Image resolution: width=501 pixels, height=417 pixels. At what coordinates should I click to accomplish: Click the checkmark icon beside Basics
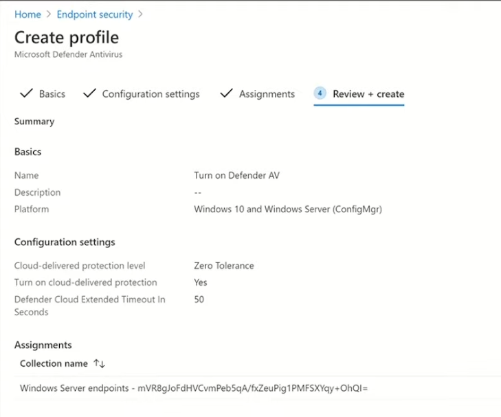(x=26, y=93)
